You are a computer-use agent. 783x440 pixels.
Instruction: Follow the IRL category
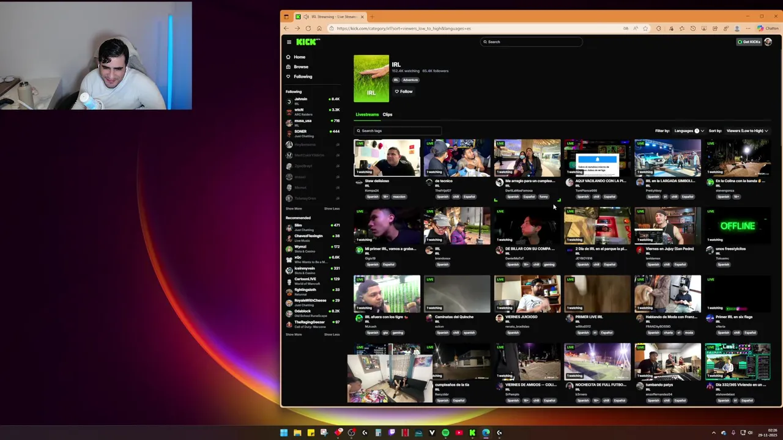tap(404, 92)
